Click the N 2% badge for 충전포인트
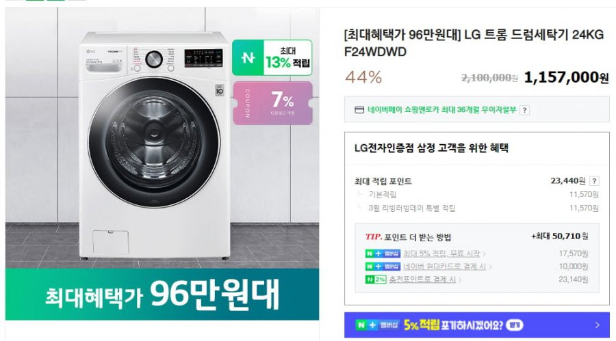The image size is (616, 341). [376, 279]
